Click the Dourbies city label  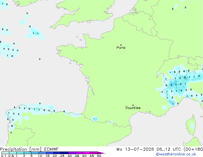tap(133, 108)
